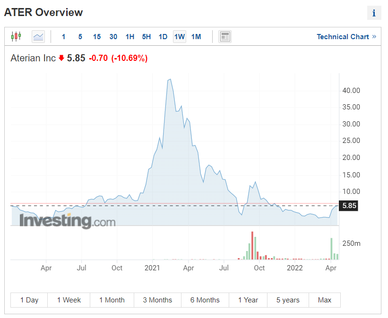Viewport: 388px width, 318px height.
Task: Switch interval to 1H
Action: 130,37
